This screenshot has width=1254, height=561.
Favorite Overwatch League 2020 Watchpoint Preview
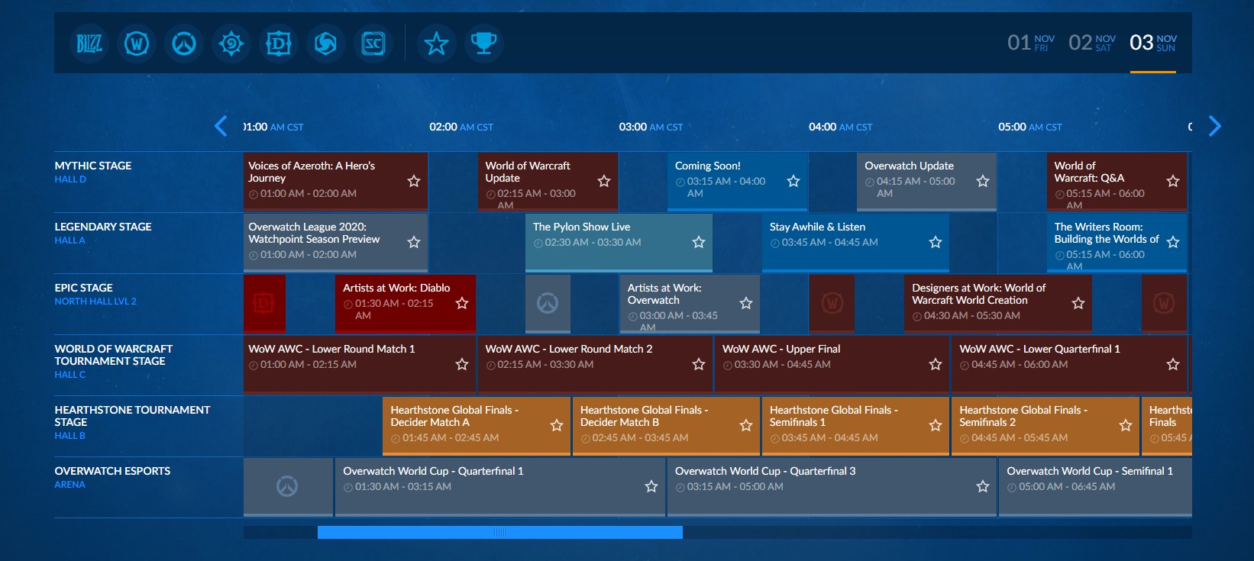point(414,243)
